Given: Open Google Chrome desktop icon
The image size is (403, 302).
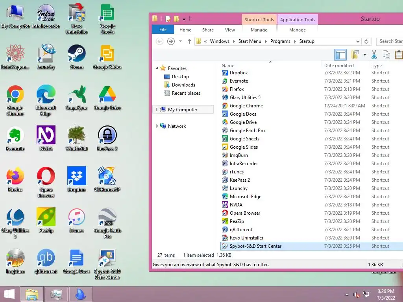Looking at the screenshot, I should (x=15, y=101).
